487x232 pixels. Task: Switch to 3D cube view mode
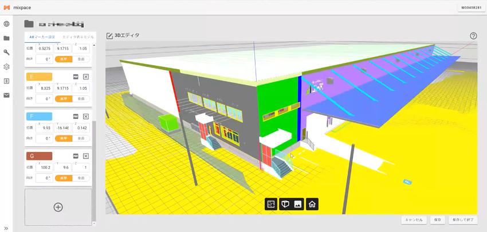[x=284, y=204]
